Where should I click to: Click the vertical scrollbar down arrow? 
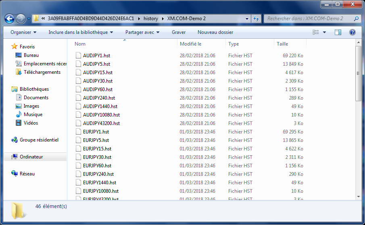point(358,196)
